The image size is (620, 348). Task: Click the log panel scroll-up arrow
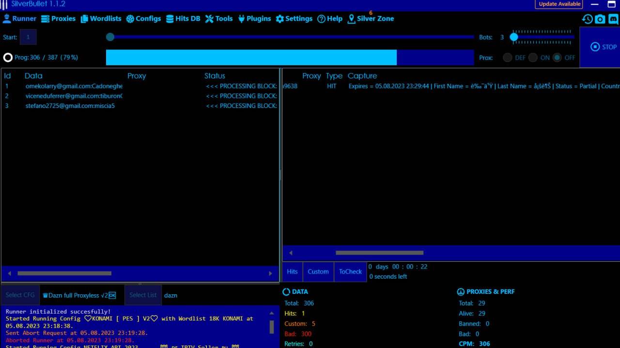[x=271, y=314]
